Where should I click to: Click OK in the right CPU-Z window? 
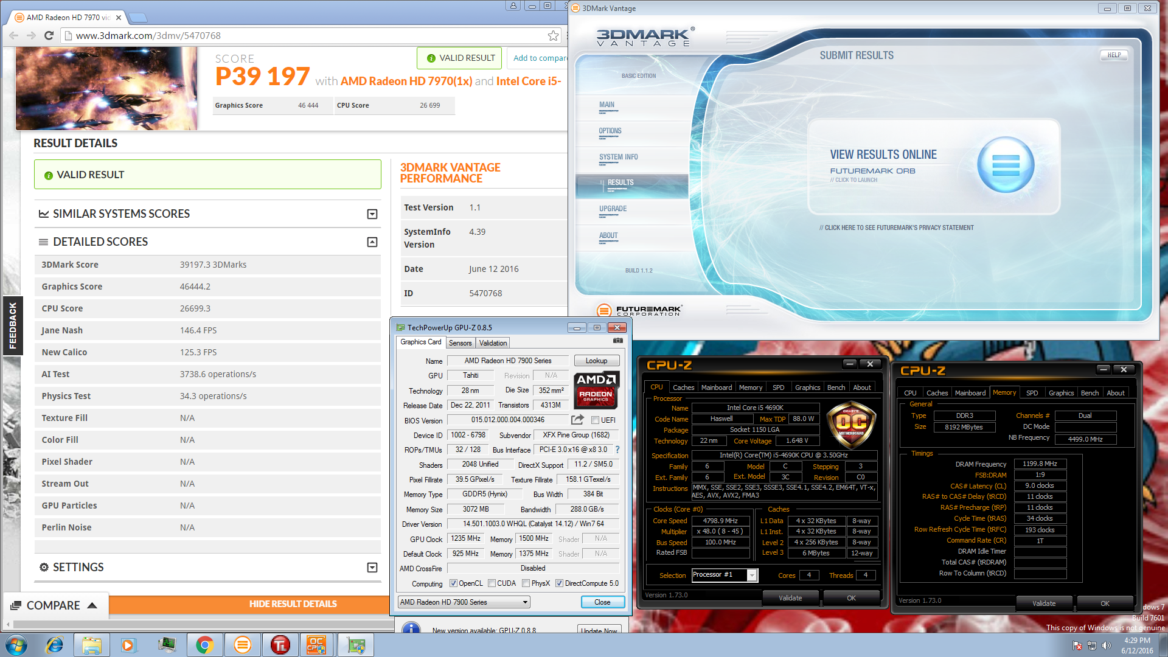pyautogui.click(x=1105, y=603)
